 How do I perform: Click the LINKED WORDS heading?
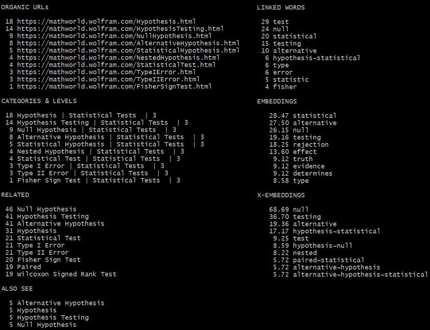(281, 8)
